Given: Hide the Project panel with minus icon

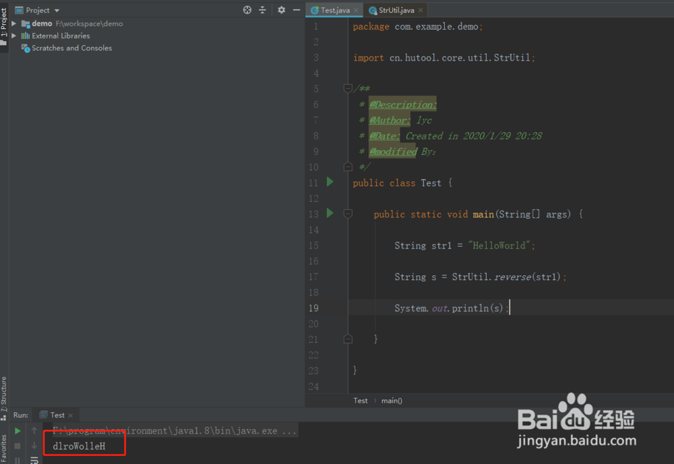Looking at the screenshot, I should click(x=297, y=10).
